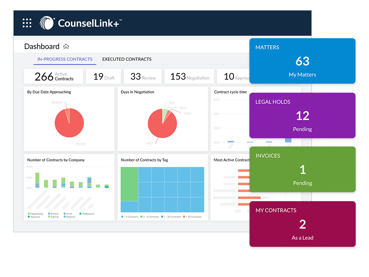Open the app launcher grid icon
The height and width of the screenshot is (277, 369).
(27, 23)
